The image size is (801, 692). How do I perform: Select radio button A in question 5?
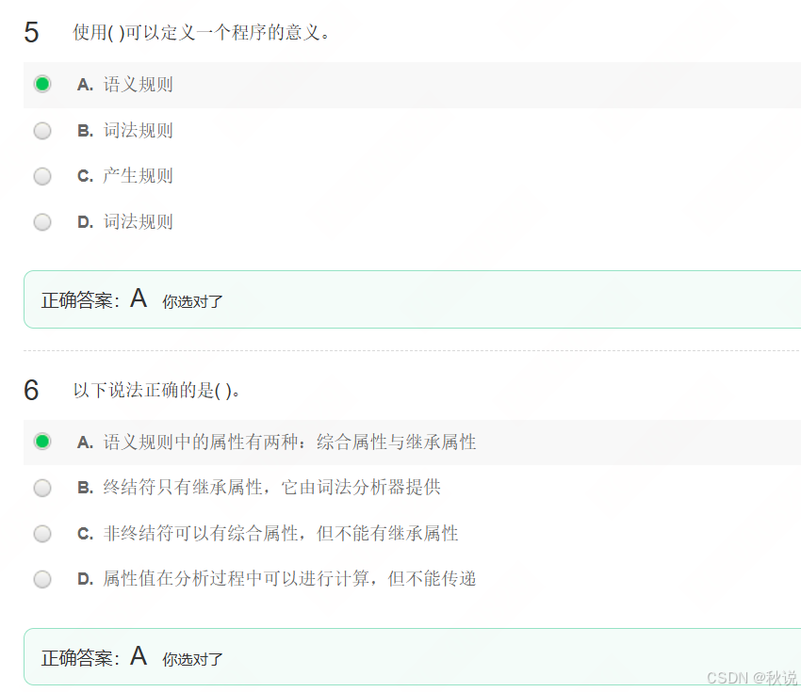42,84
